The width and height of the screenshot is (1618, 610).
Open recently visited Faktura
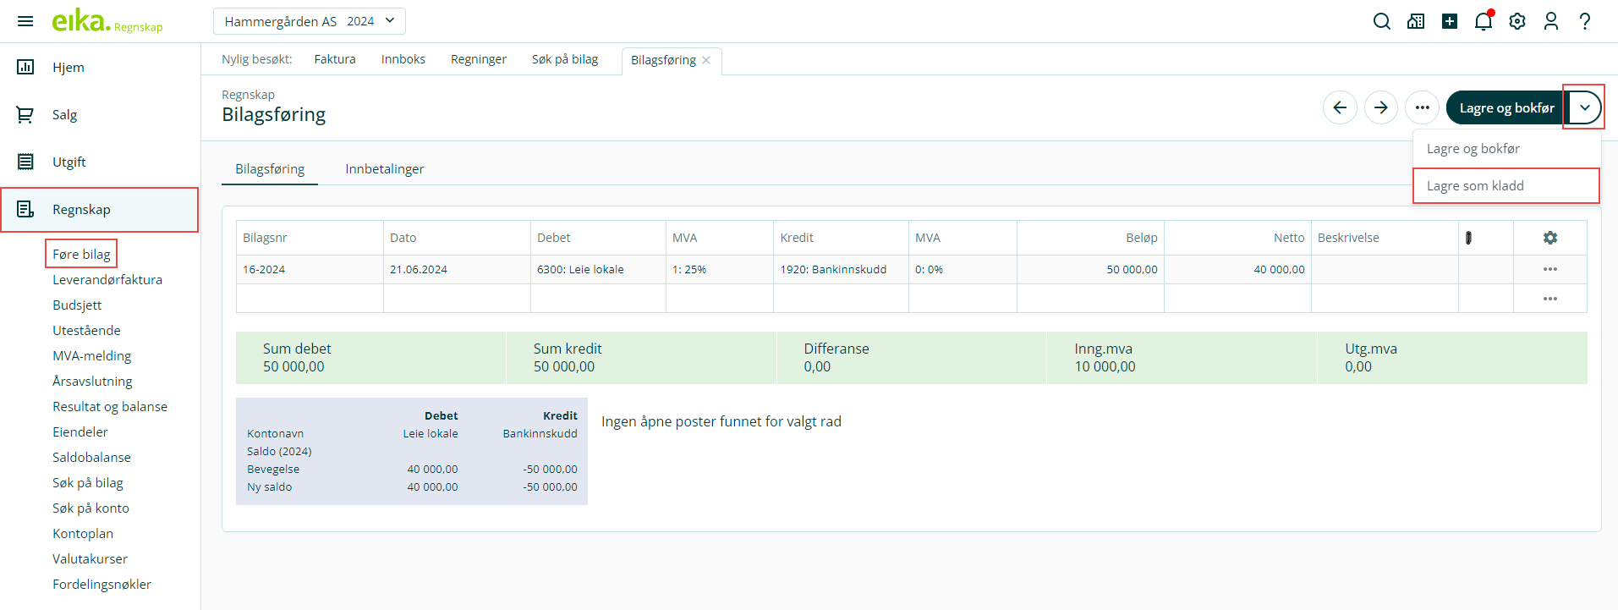(335, 59)
